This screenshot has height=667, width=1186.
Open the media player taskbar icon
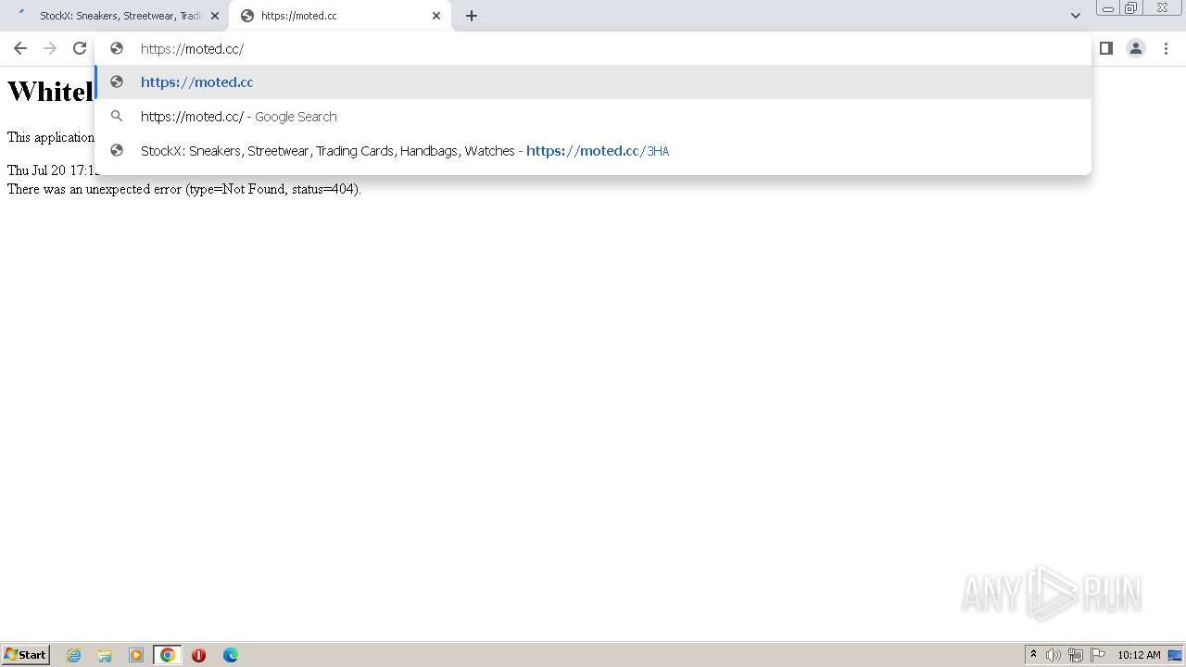[136, 655]
